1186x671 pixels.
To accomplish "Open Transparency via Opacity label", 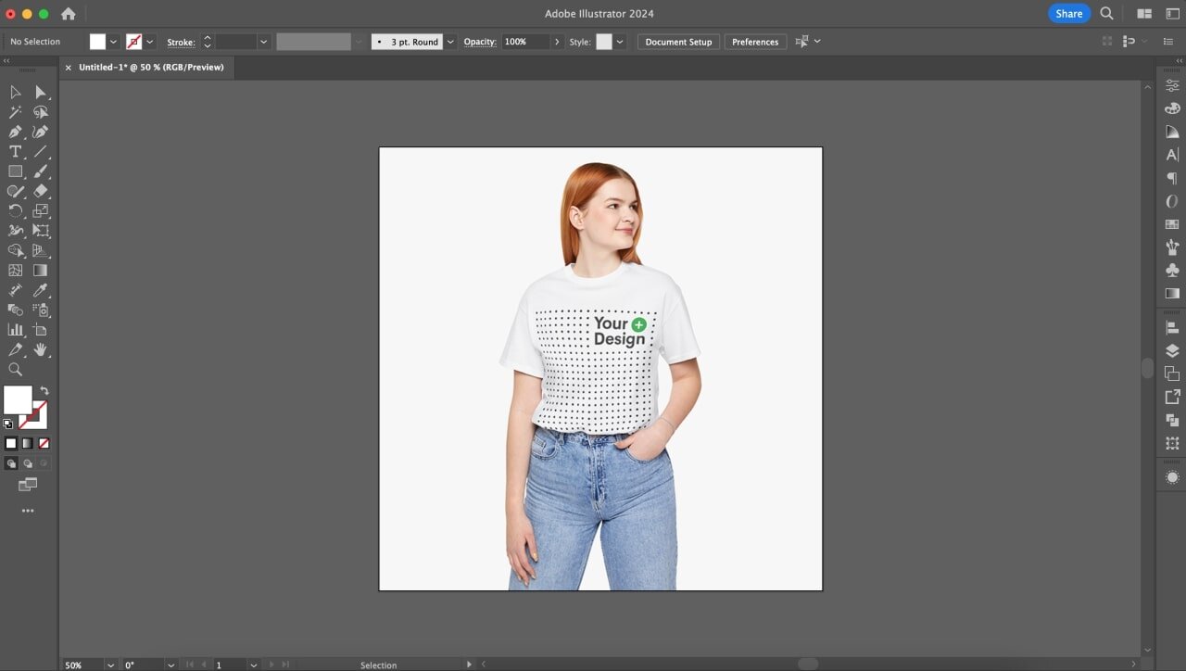I will [480, 42].
